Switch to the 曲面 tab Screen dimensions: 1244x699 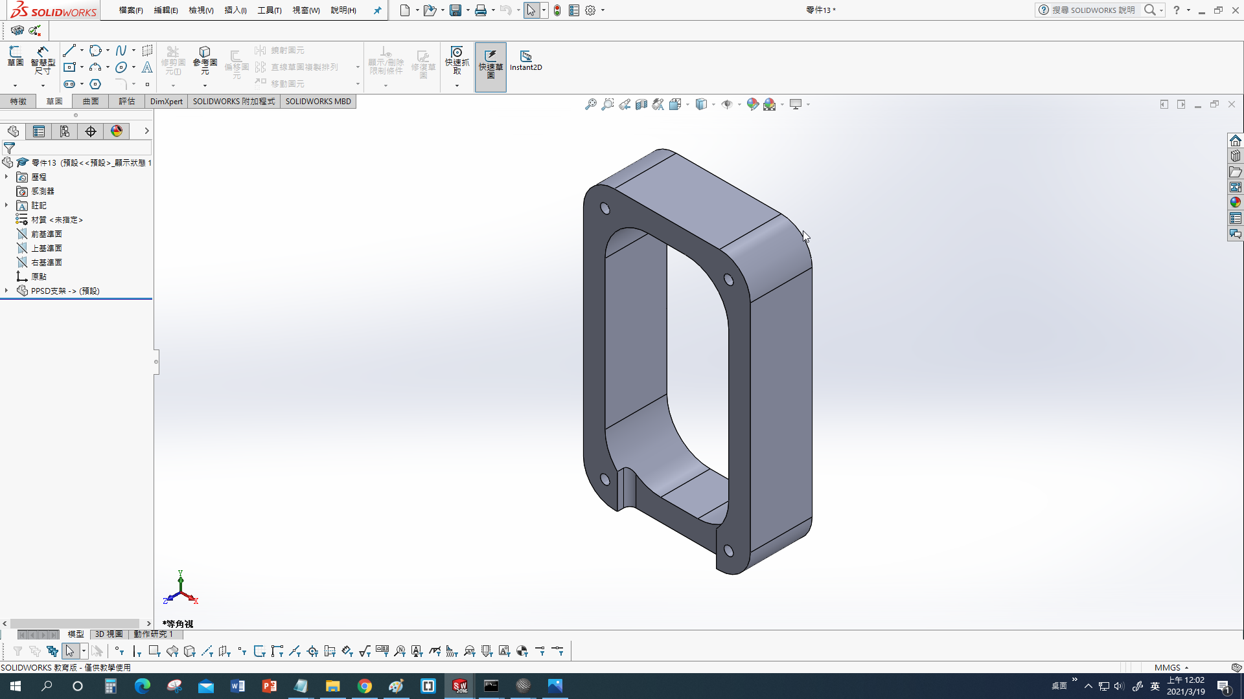click(x=91, y=102)
